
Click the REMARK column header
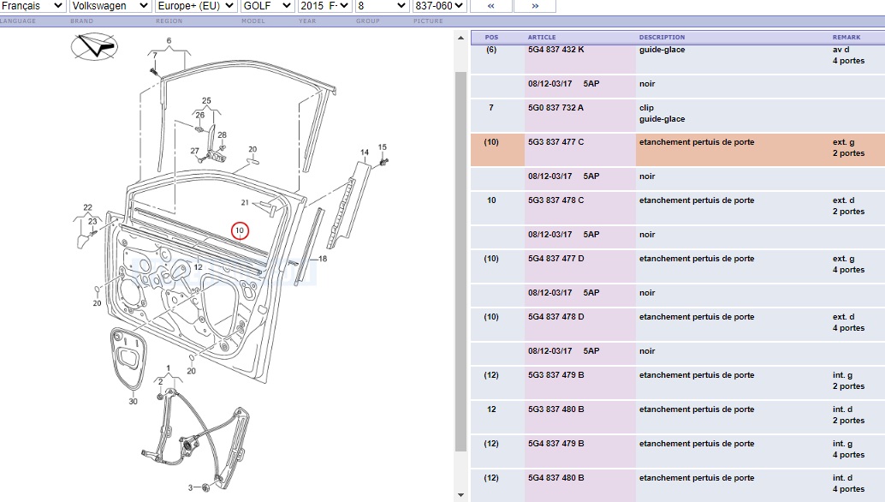[x=846, y=38]
